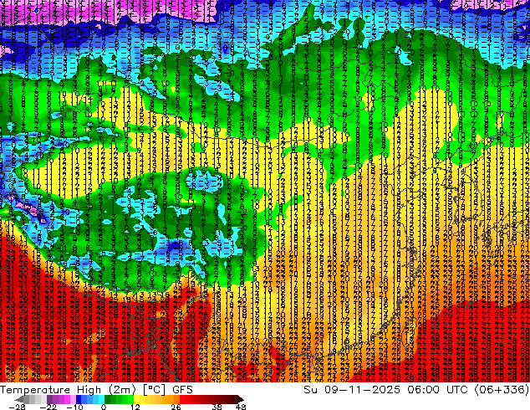Click the 26 legend label
This screenshot has width=530, height=410.
pos(176,407)
